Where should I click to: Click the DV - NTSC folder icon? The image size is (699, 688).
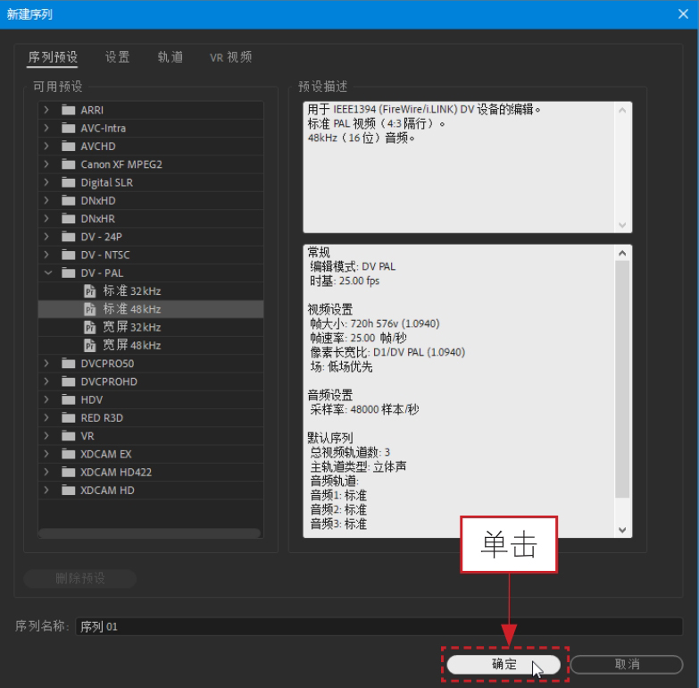pos(68,255)
